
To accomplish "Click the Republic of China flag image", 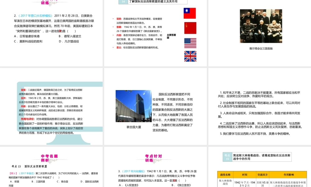I will [190, 13].
